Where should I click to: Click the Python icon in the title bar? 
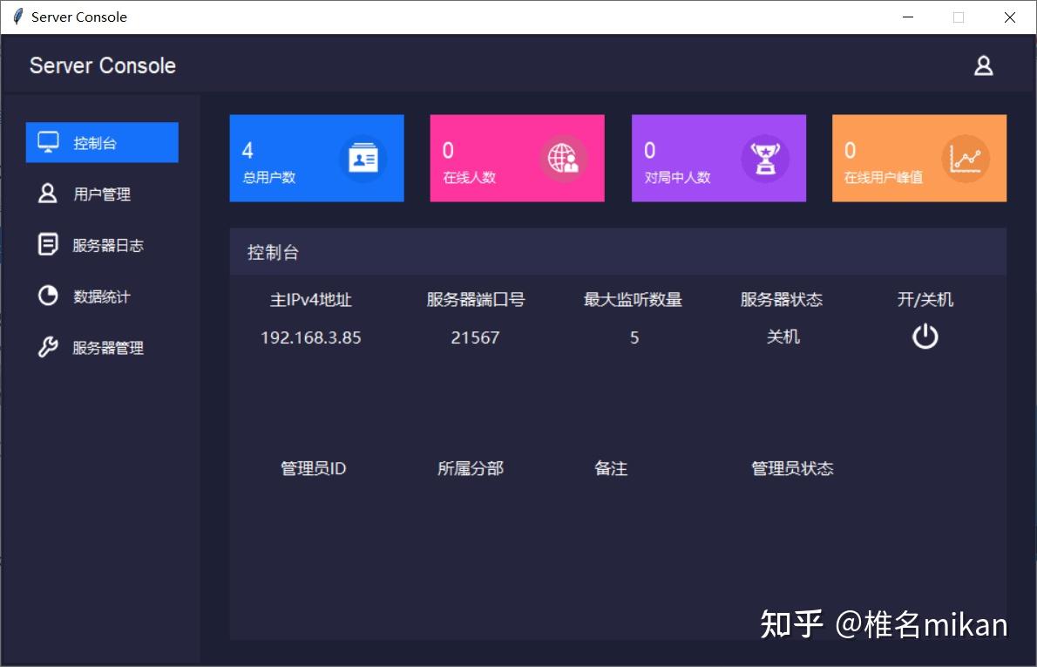[x=16, y=17]
